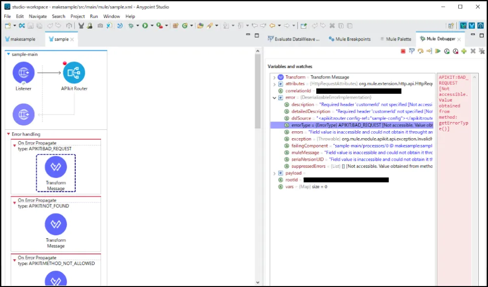Switch to the makesample editor tab
The image size is (488, 287).
(20, 39)
